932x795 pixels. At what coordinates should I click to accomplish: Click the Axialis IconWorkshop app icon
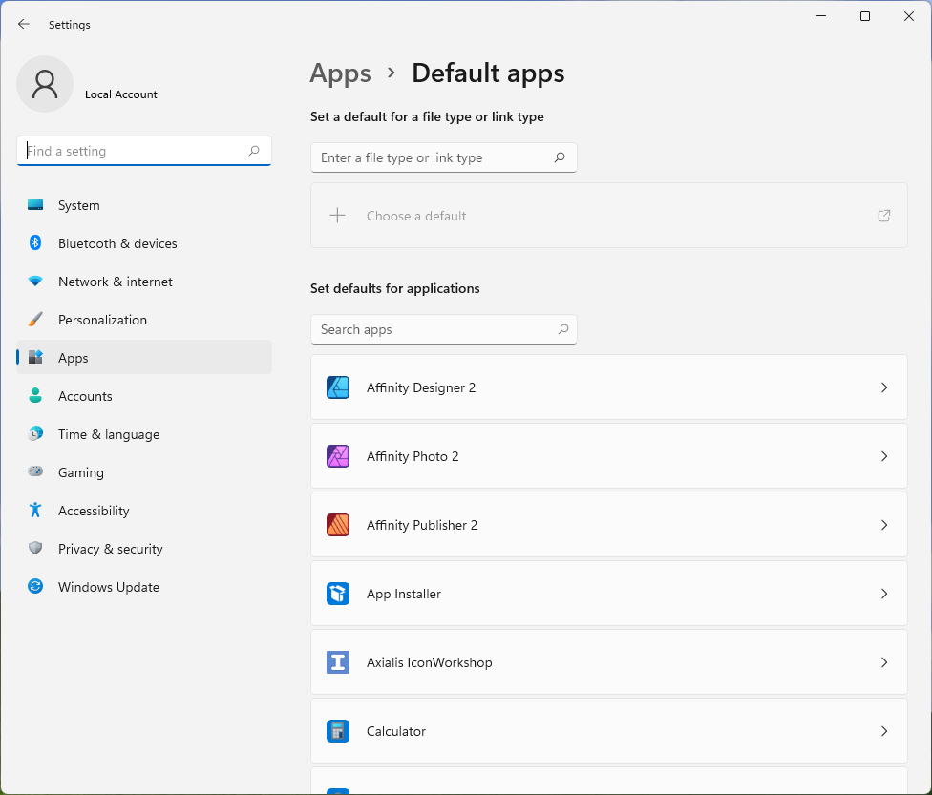[338, 662]
